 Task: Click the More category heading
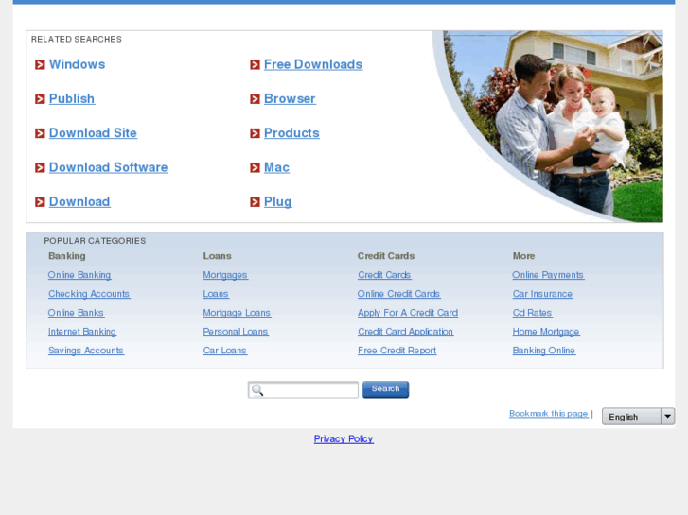(523, 256)
